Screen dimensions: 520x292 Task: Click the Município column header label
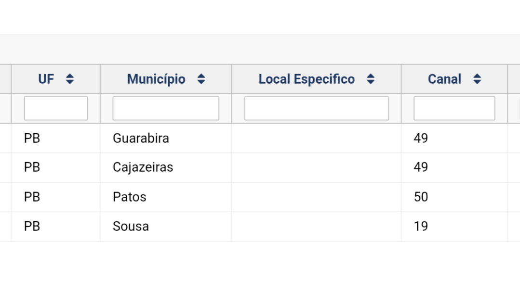tap(156, 79)
